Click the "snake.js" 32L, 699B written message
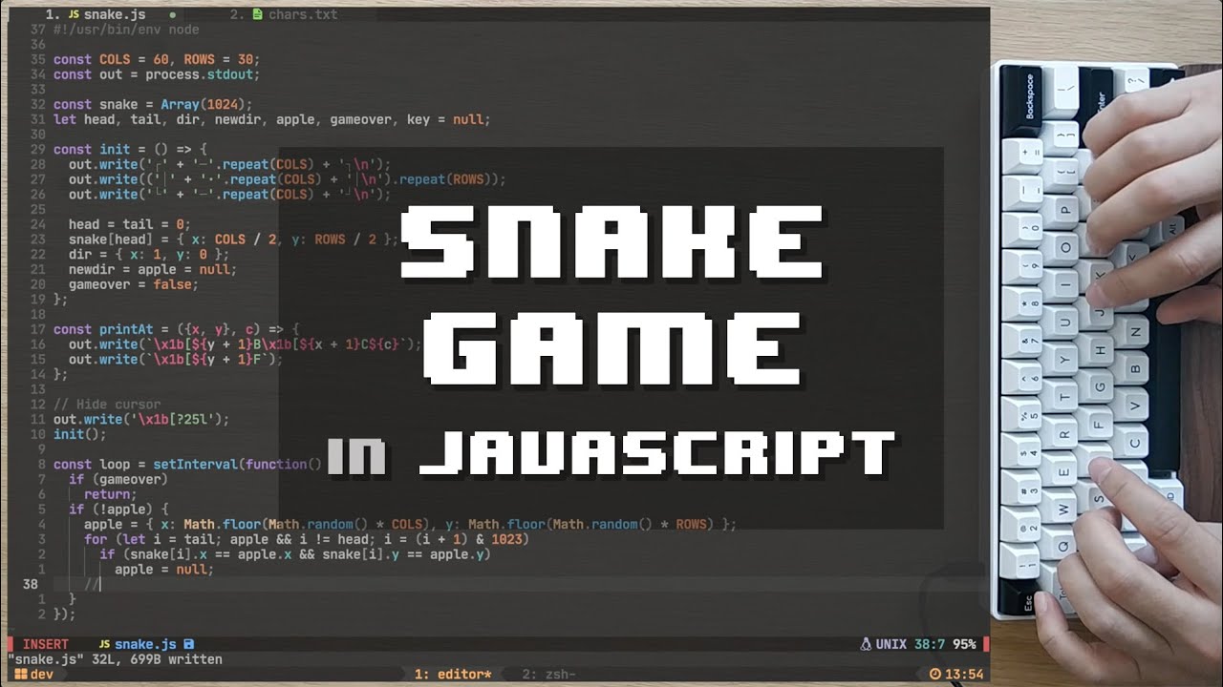 tap(115, 659)
